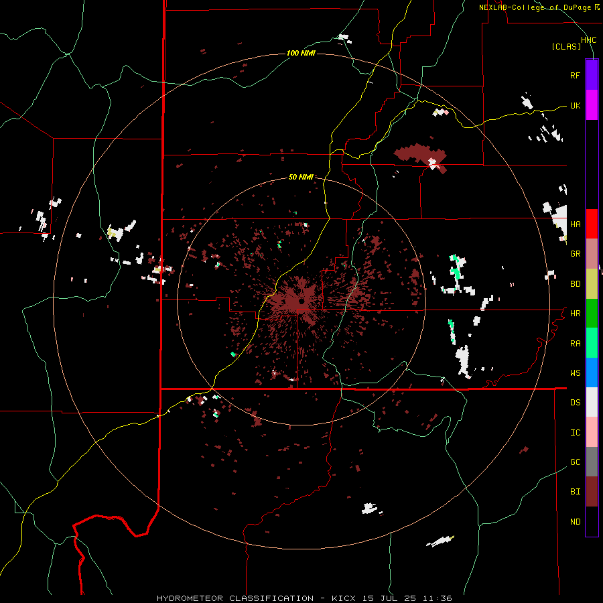Image resolution: width=603 pixels, height=603 pixels.
Task: Select the dusty pink GR legend swatch
Action: tap(592, 254)
